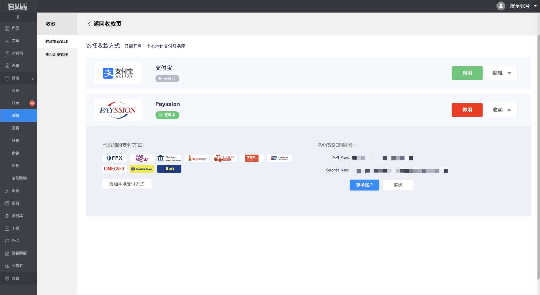Screen dimensions: 540x295
Task: Click the Payssion 使用中 status badge
Action: coord(167,115)
